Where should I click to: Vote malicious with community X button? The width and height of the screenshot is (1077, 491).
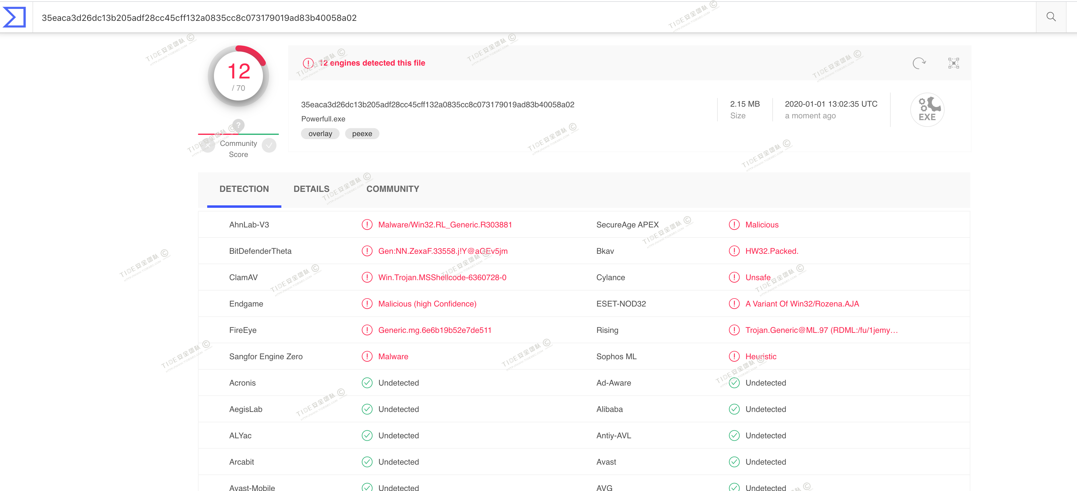(x=208, y=145)
